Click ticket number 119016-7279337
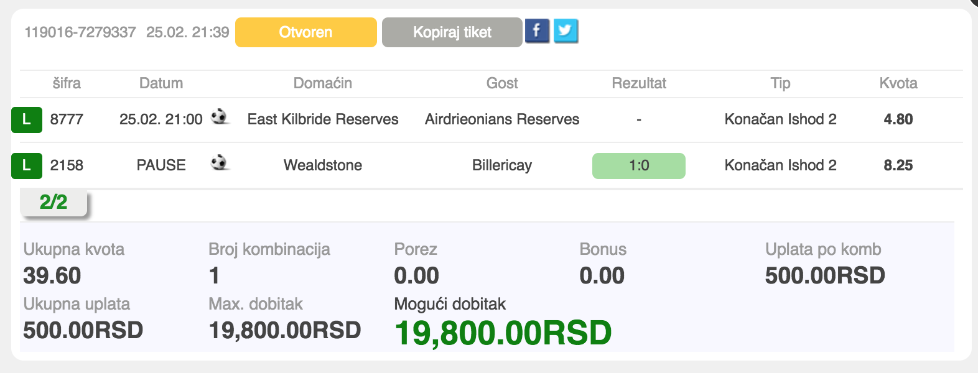This screenshot has height=373, width=978. point(80,32)
